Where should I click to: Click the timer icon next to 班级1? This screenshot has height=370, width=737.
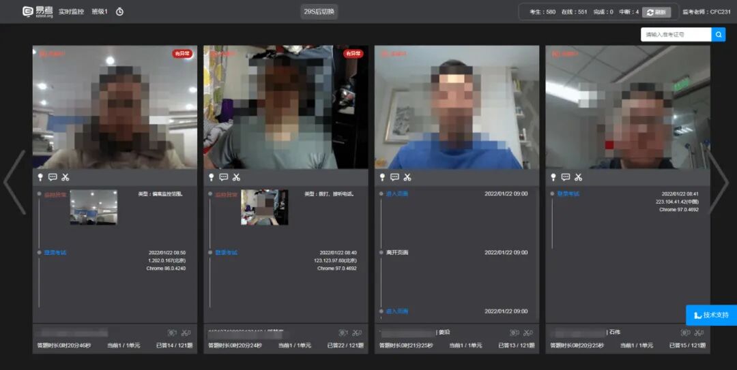click(x=120, y=12)
